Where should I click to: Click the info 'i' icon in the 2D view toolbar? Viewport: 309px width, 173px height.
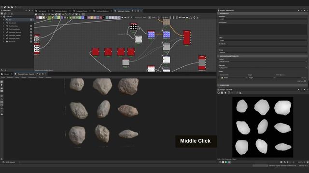point(237,93)
